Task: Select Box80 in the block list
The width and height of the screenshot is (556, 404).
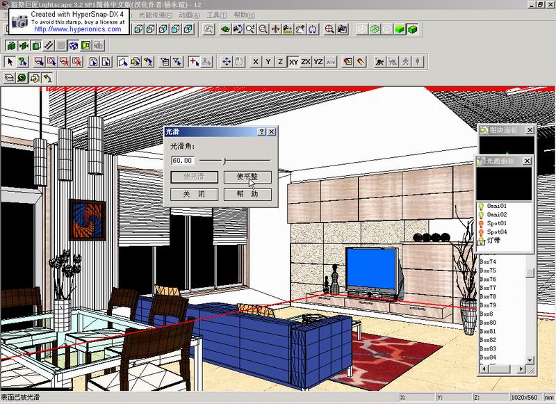Action: (488, 323)
